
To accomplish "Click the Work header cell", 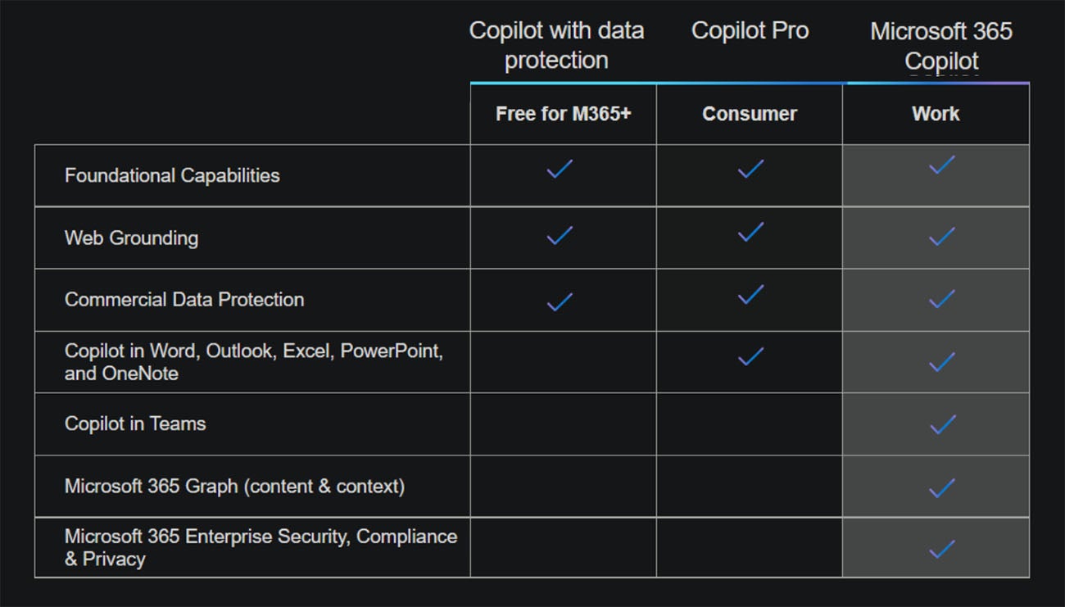I will 936,114.
